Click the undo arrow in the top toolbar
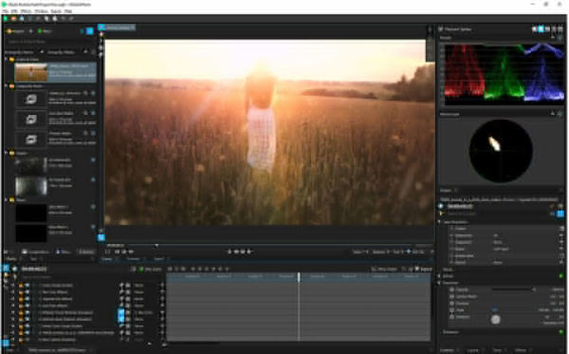 point(64,19)
